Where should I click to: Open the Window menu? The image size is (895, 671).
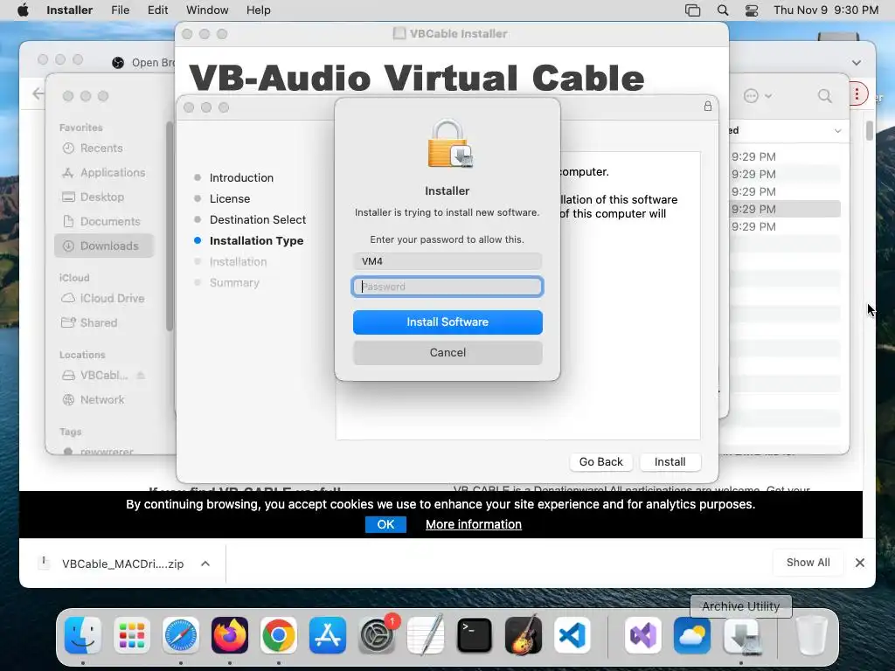pos(207,10)
